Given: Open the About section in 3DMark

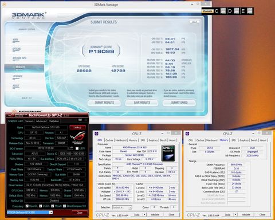Looking at the screenshot, I should point(16,86).
